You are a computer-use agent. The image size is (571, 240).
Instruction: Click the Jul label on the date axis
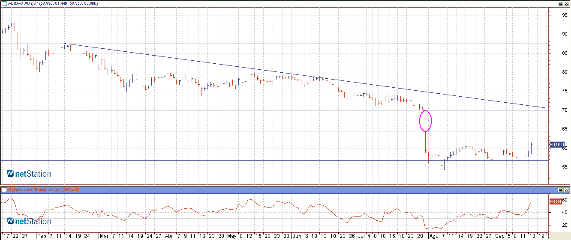(x=362, y=236)
